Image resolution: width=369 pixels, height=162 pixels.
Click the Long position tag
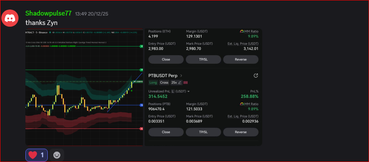click(x=153, y=83)
